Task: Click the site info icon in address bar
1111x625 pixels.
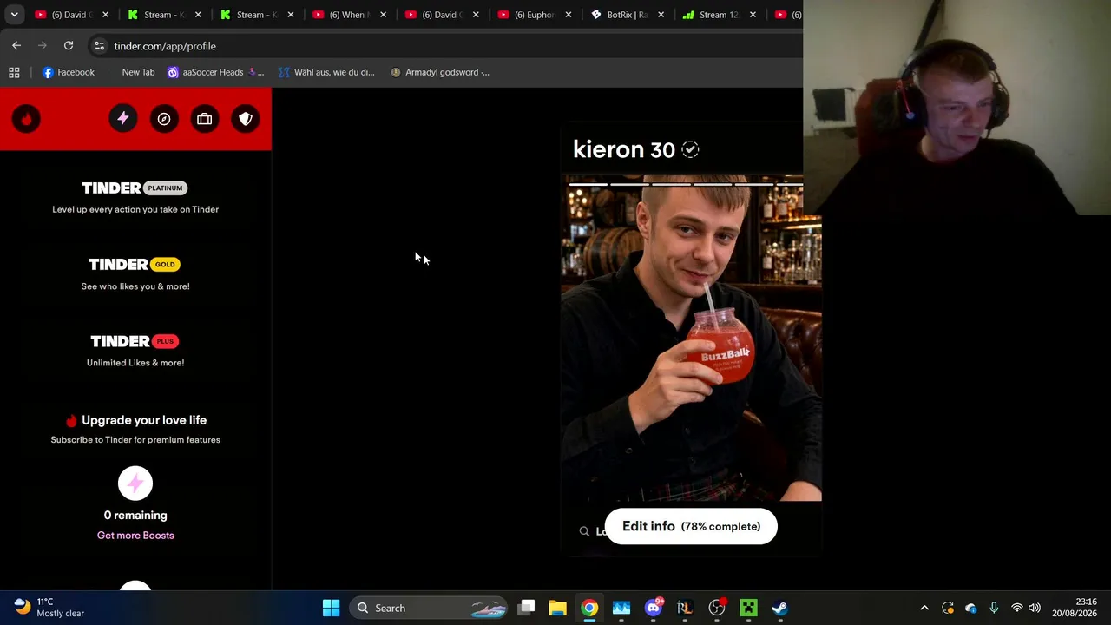Action: coord(99,46)
